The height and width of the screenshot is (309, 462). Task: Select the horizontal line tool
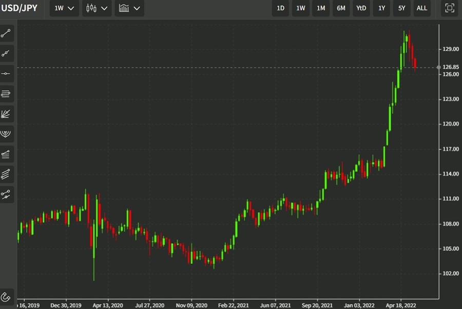[6, 73]
